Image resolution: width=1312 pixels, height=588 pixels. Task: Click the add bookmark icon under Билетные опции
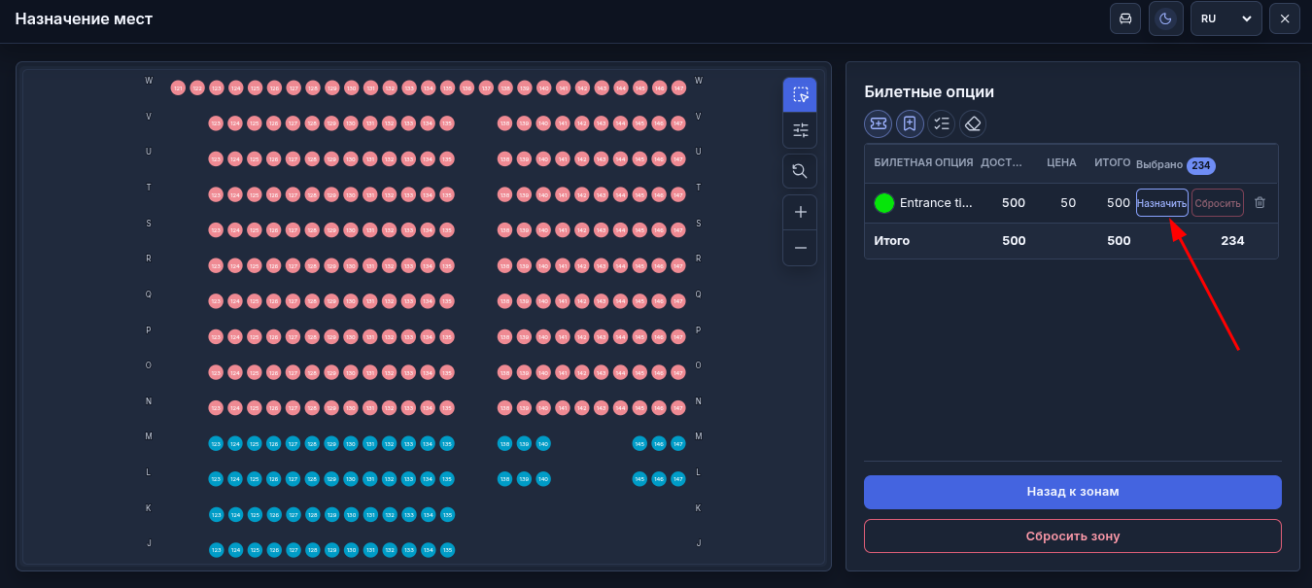point(910,123)
